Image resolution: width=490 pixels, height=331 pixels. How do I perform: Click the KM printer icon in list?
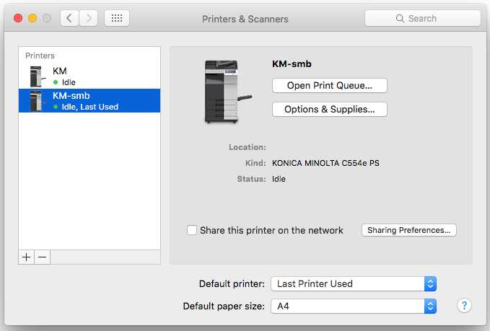coord(37,76)
